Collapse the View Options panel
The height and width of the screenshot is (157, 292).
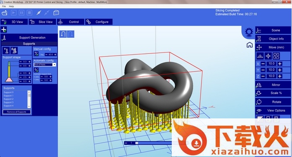click(273, 110)
